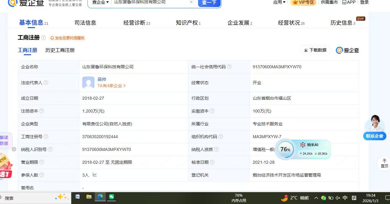Open File Explorer from the taskbar
The height and width of the screenshot is (204, 390).
[x=89, y=197]
